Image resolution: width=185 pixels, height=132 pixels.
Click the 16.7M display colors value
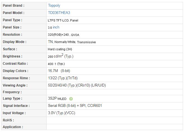pos(59,71)
